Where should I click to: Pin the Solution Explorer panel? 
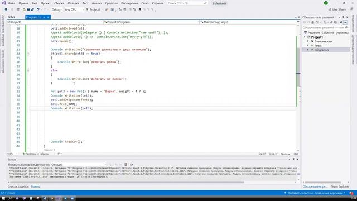point(344,17)
